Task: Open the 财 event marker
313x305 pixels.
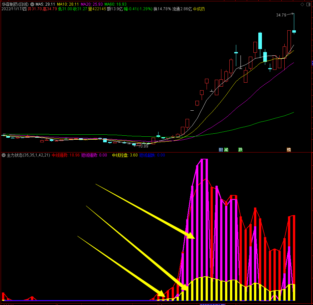Action: (x=221, y=150)
